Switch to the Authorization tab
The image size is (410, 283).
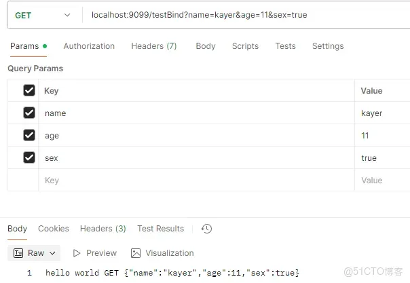pos(89,46)
